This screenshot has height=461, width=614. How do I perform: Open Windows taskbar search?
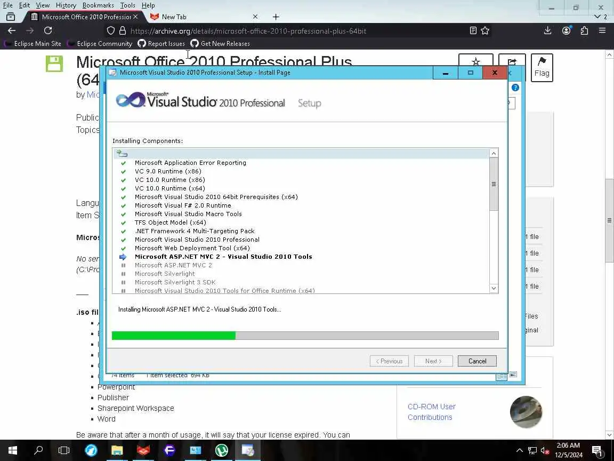(38, 450)
